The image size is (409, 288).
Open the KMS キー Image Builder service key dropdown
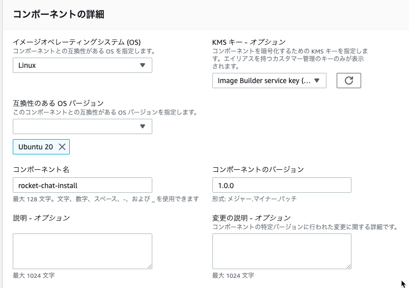point(269,81)
